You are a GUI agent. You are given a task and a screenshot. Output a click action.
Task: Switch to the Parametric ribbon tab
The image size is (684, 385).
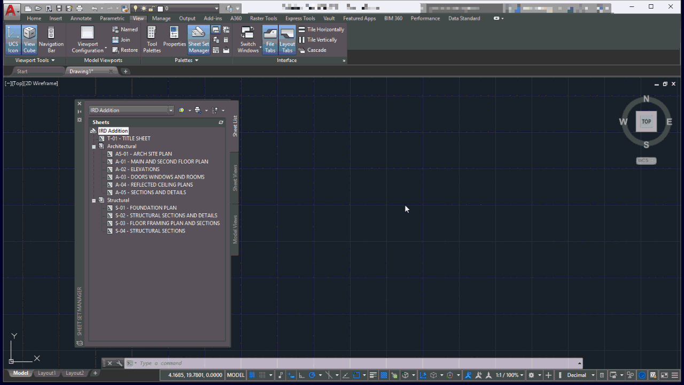coord(112,18)
